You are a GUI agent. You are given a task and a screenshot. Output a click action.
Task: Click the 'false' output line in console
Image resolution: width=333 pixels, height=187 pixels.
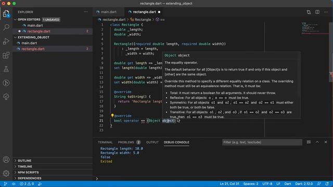click(105, 157)
